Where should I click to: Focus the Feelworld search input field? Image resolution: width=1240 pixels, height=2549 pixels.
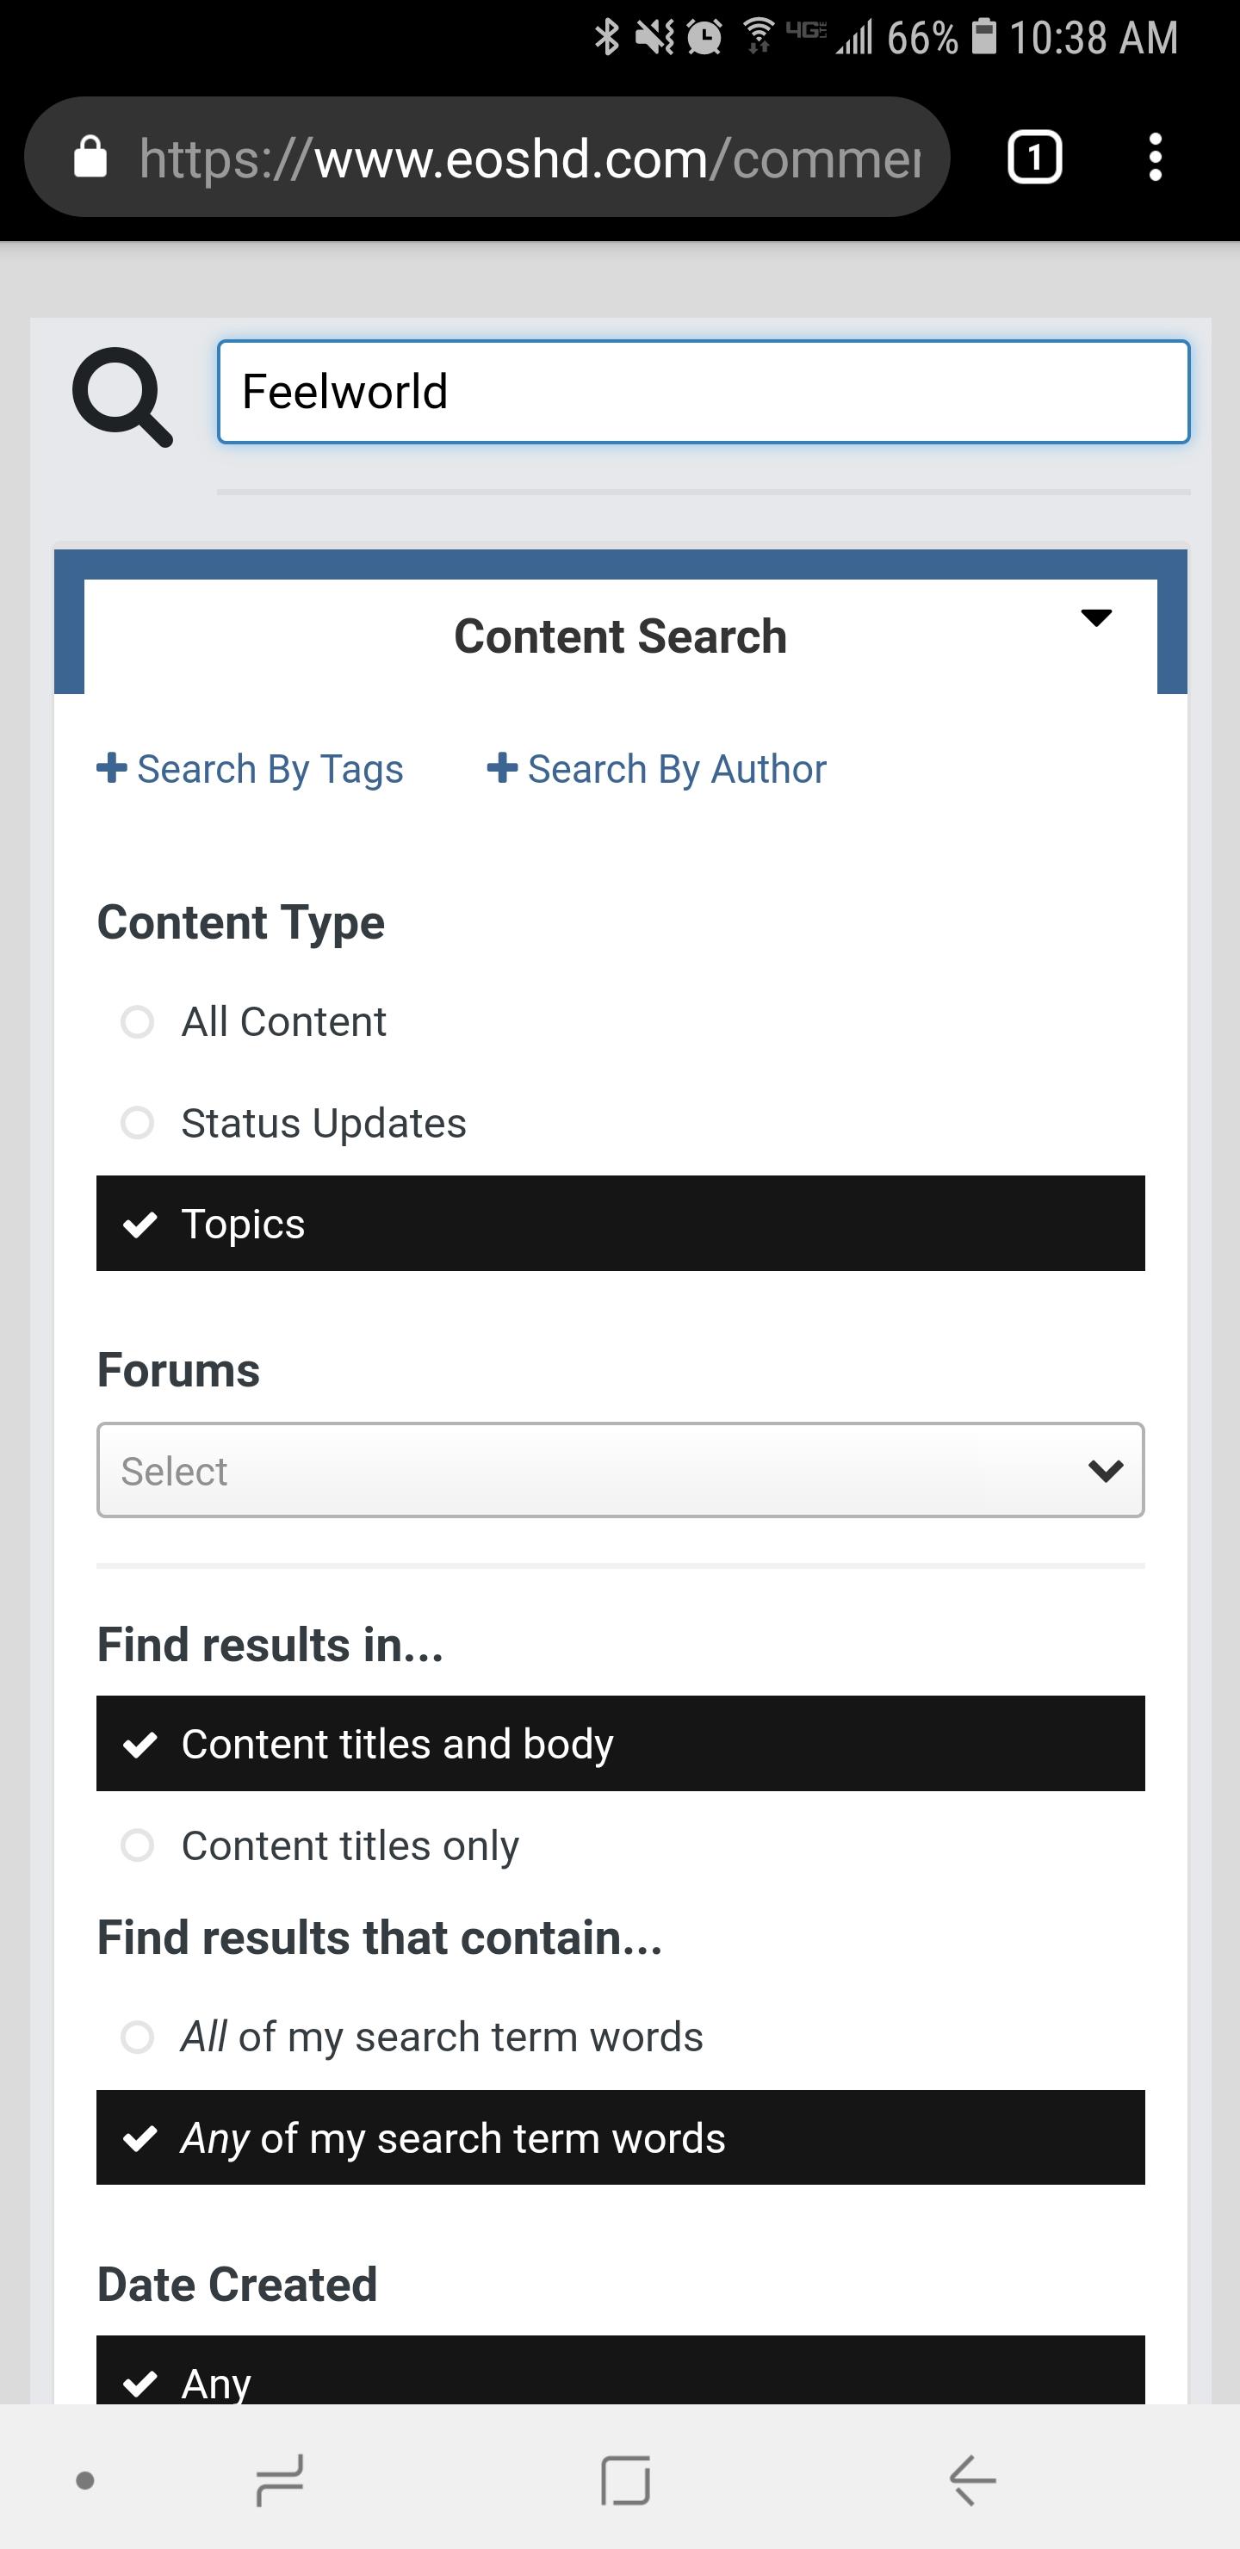click(704, 392)
